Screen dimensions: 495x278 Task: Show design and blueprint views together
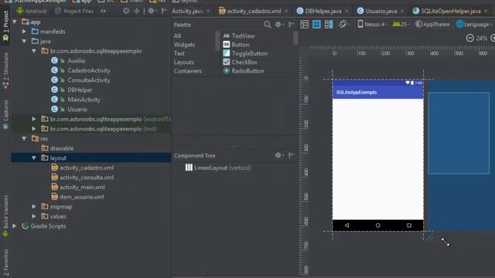click(329, 24)
